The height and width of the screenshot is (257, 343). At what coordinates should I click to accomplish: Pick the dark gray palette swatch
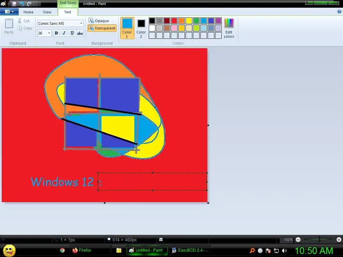(x=159, y=21)
